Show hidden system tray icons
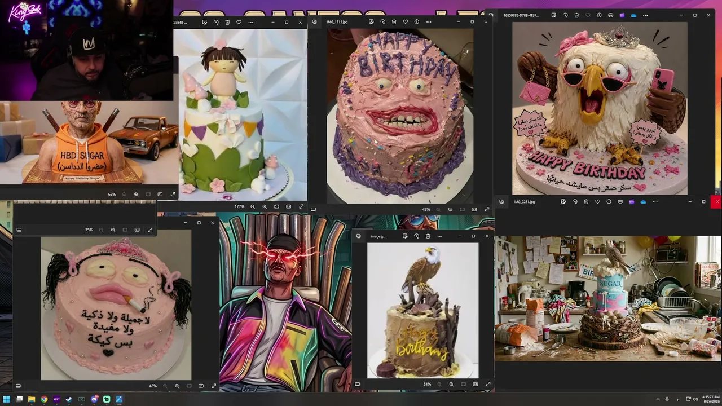This screenshot has width=722, height=406. coord(658,399)
